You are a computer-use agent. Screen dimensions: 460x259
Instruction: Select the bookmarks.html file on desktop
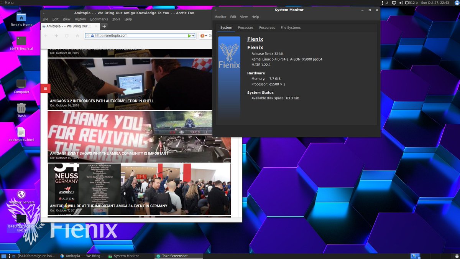click(21, 135)
